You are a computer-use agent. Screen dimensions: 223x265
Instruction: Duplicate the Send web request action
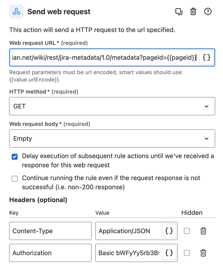pos(179,11)
